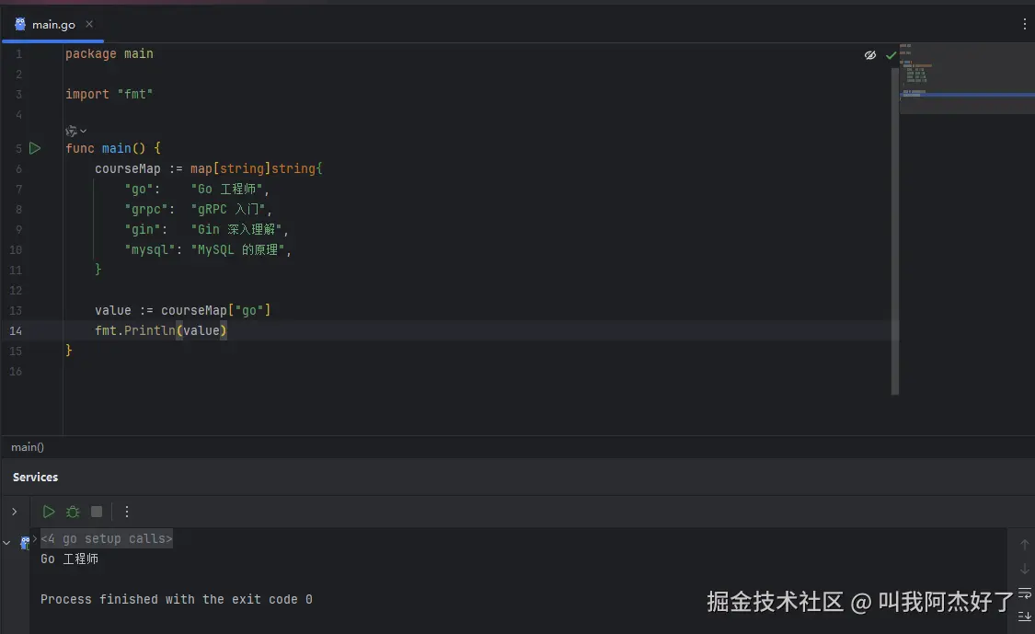This screenshot has height=634, width=1035.
Task: Click the editor vertical scrollbar
Action: click(x=895, y=231)
